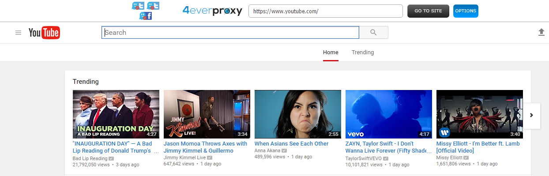Open "Missy Elliott - I'm Better ft. Lamb" link
Screen dimensions: 549x176
[478, 147]
